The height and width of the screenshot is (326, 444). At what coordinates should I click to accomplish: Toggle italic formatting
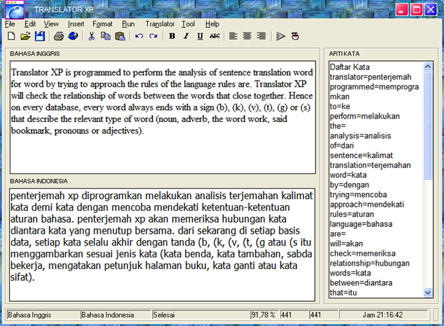coord(186,36)
